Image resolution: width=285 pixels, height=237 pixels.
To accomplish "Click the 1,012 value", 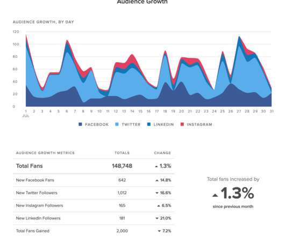I will pos(122,193).
